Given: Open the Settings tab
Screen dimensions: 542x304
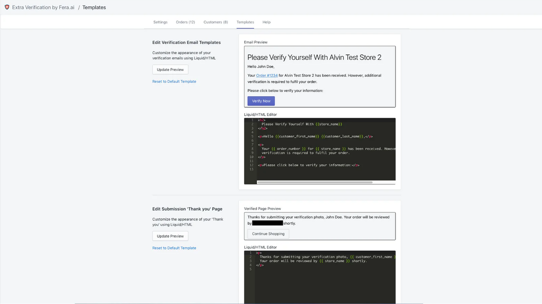Looking at the screenshot, I should [160, 22].
